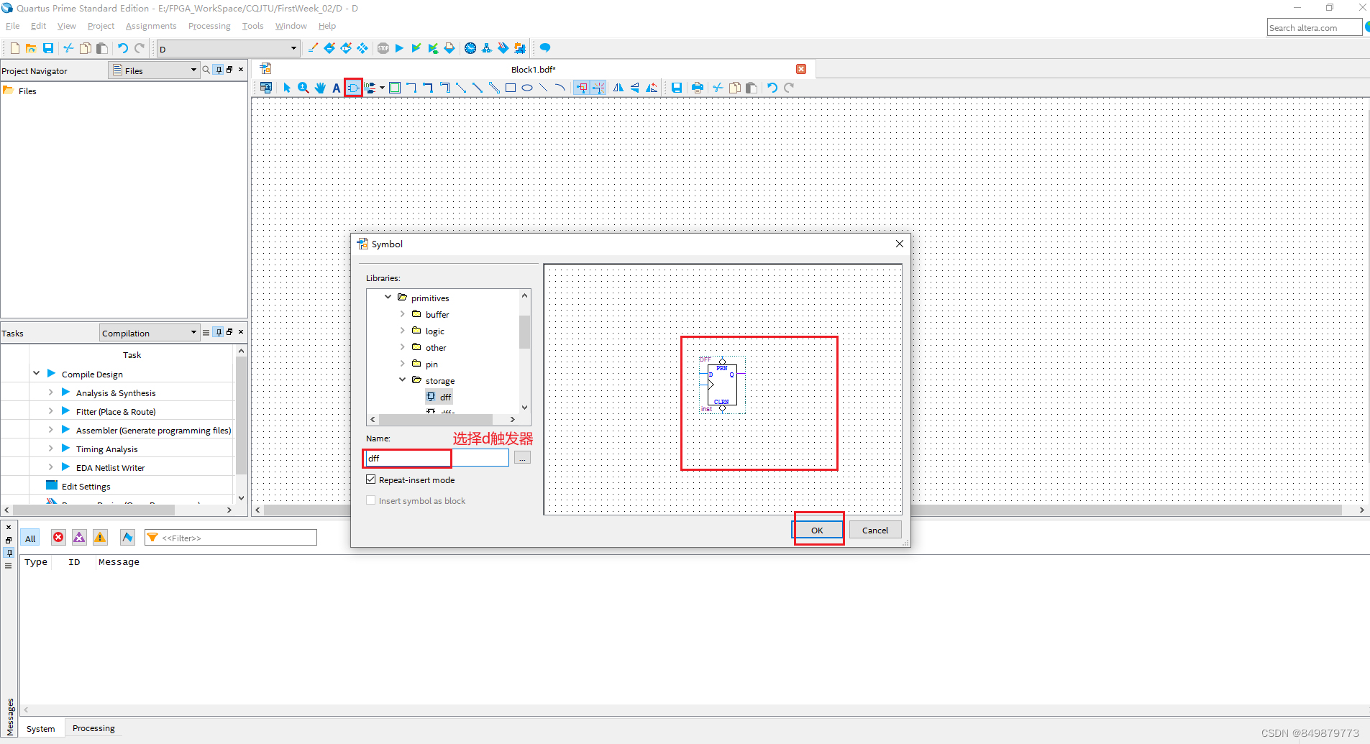Image resolution: width=1370 pixels, height=744 pixels.
Task: Open the Project menu
Action: pyautogui.click(x=101, y=26)
